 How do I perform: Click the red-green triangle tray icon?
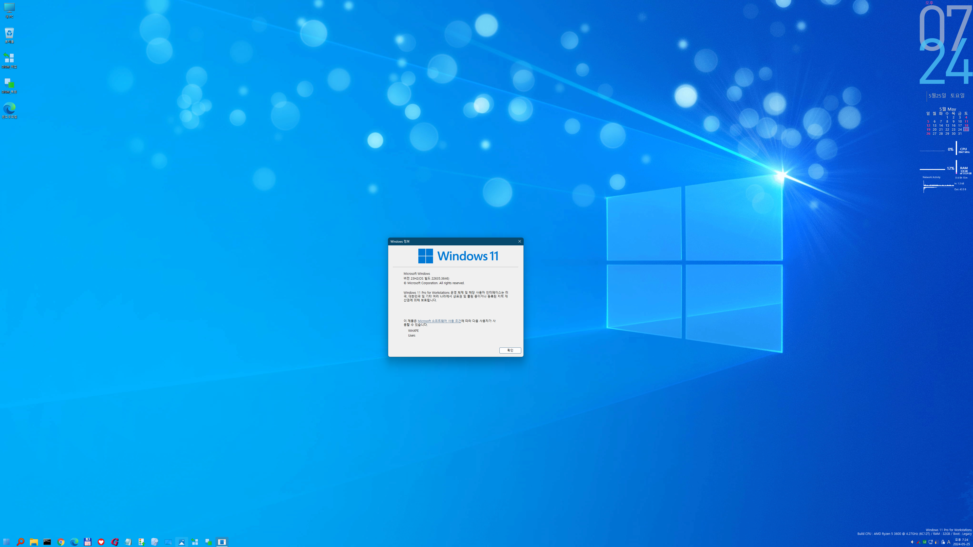pos(919,542)
